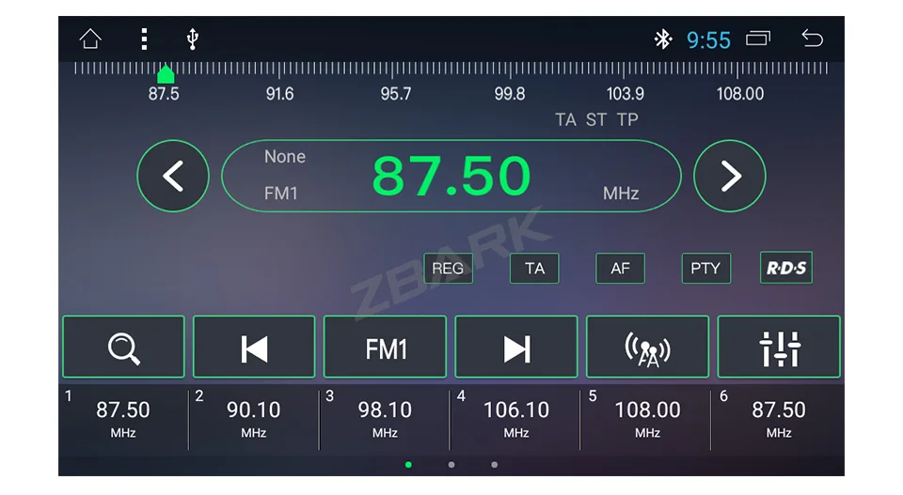This screenshot has width=903, height=495.
Task: Click the 99.8 scale label
Action: coord(510,94)
